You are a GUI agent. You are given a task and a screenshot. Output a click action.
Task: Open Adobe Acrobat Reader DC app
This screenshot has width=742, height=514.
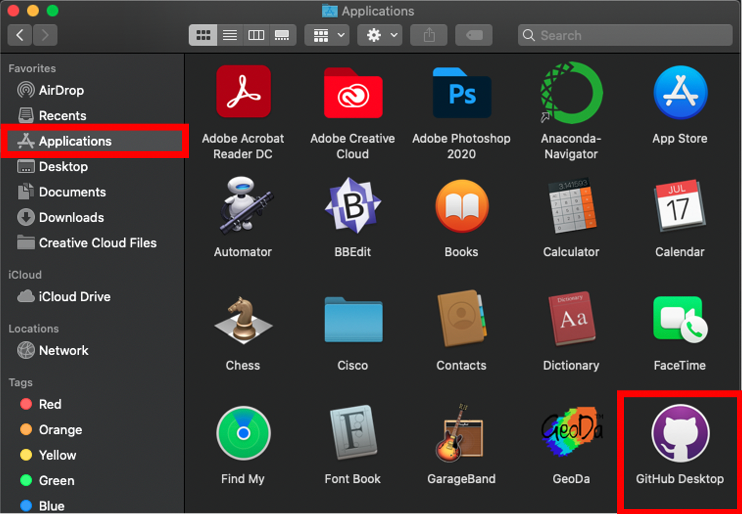tap(243, 92)
